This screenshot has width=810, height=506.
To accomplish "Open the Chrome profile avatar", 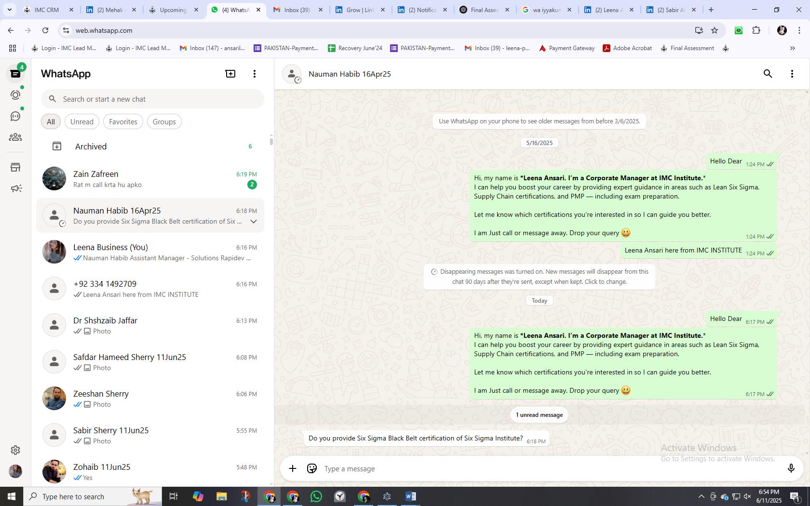I will tap(782, 30).
